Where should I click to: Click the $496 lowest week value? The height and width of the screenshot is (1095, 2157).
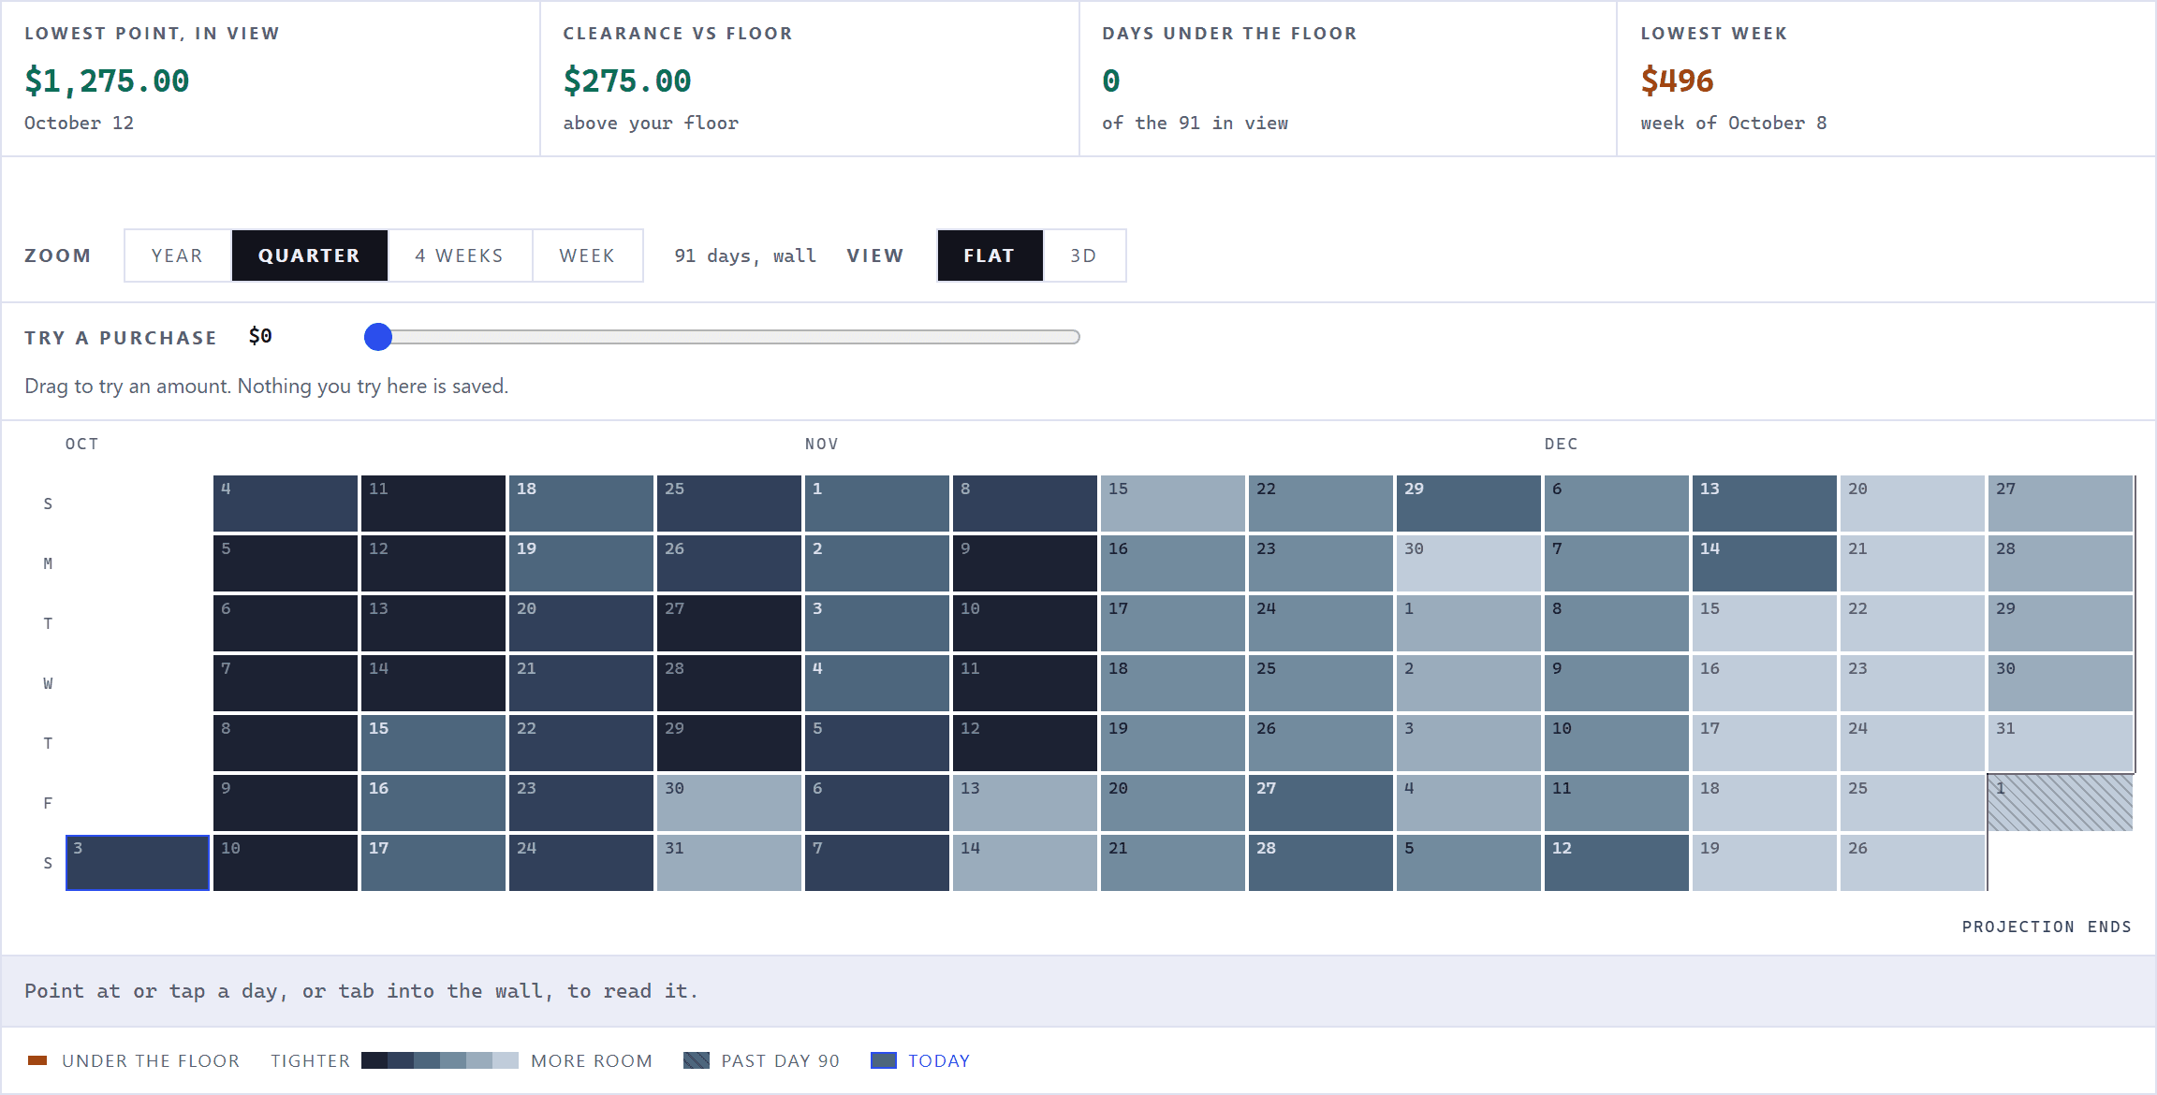1677,80
